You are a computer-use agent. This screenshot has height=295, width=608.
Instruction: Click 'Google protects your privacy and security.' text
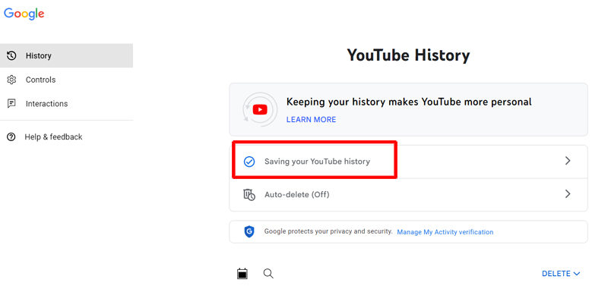tap(328, 231)
